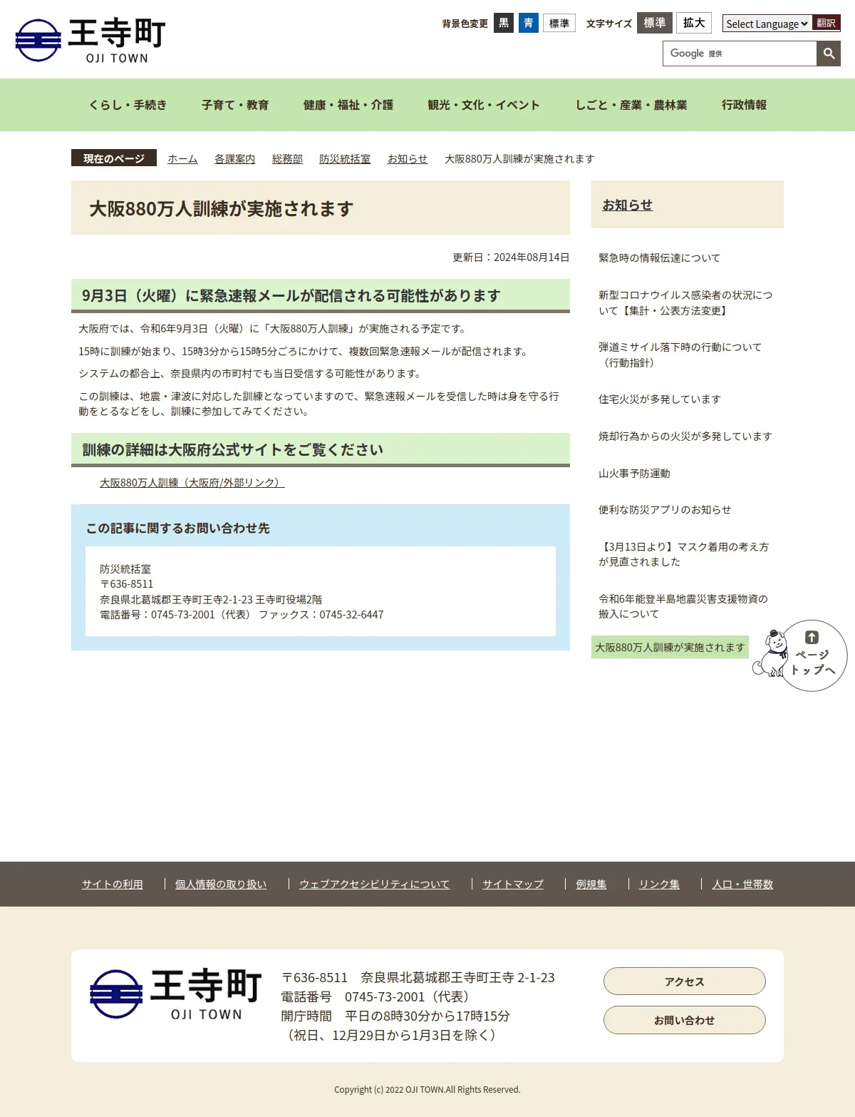Select highlighted 大阪880万人訓練 sidebar item
The height and width of the screenshot is (1117, 855).
[x=670, y=647]
